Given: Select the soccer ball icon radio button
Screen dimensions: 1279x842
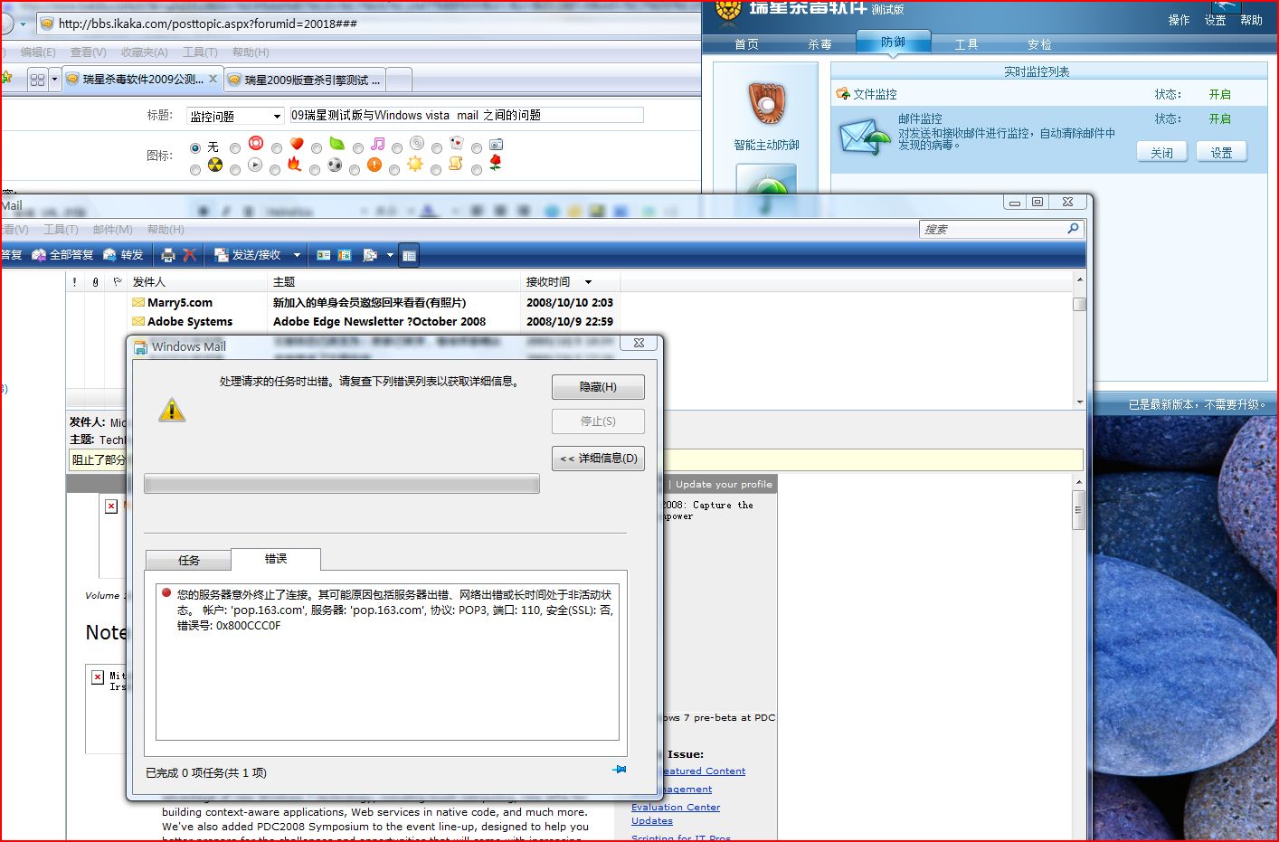Looking at the screenshot, I should click(x=315, y=169).
